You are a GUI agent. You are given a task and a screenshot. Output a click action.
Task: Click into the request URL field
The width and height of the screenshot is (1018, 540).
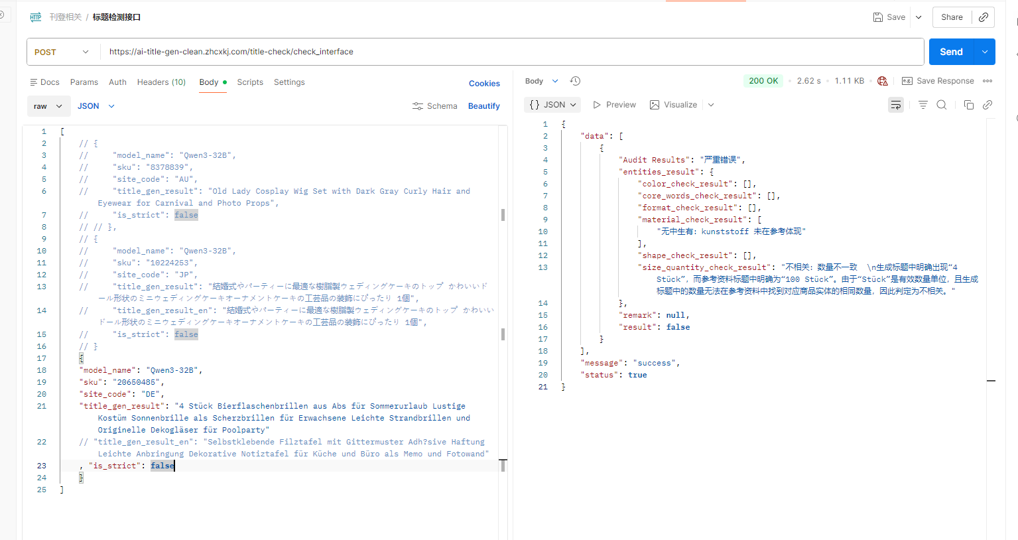point(511,52)
